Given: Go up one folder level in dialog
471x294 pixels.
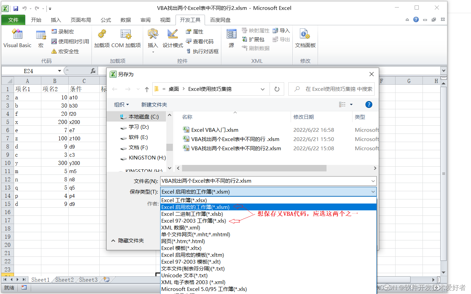Looking at the screenshot, I should tap(147, 89).
